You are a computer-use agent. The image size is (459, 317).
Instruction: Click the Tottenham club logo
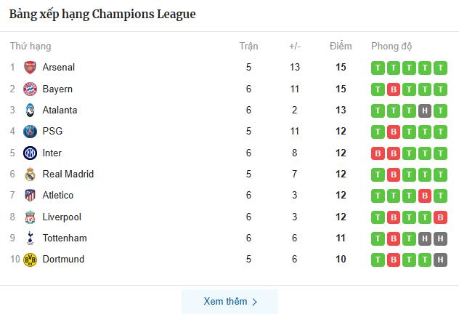click(x=30, y=238)
